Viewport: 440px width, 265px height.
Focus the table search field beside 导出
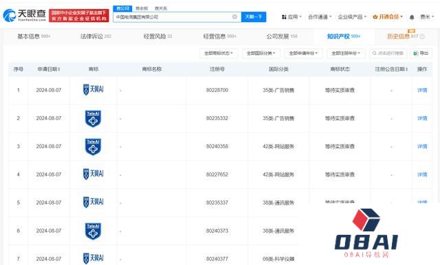tap(388, 54)
